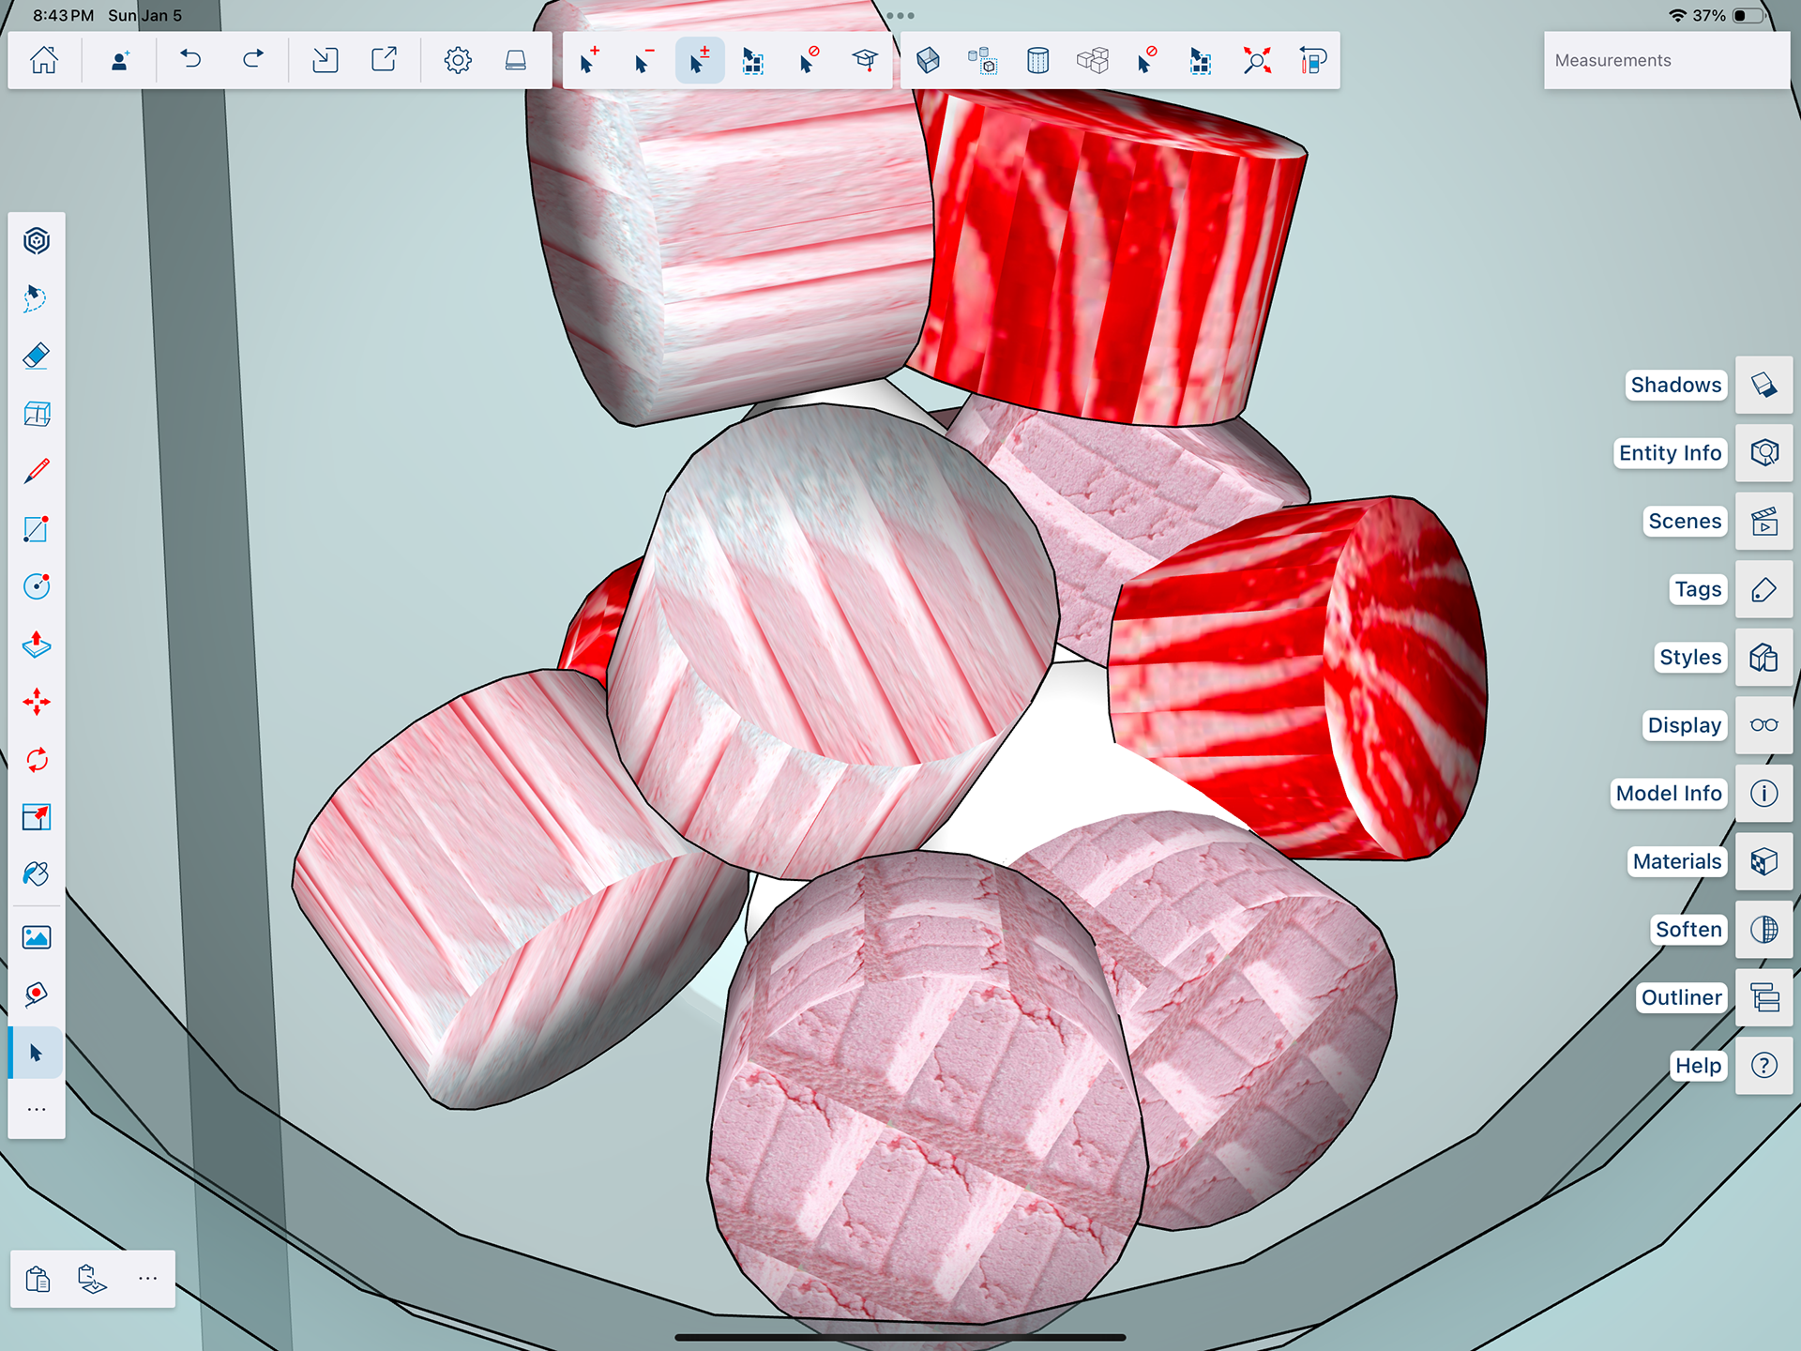The height and width of the screenshot is (1351, 1801).
Task: Open the three-dot menu at top center
Action: pyautogui.click(x=900, y=16)
